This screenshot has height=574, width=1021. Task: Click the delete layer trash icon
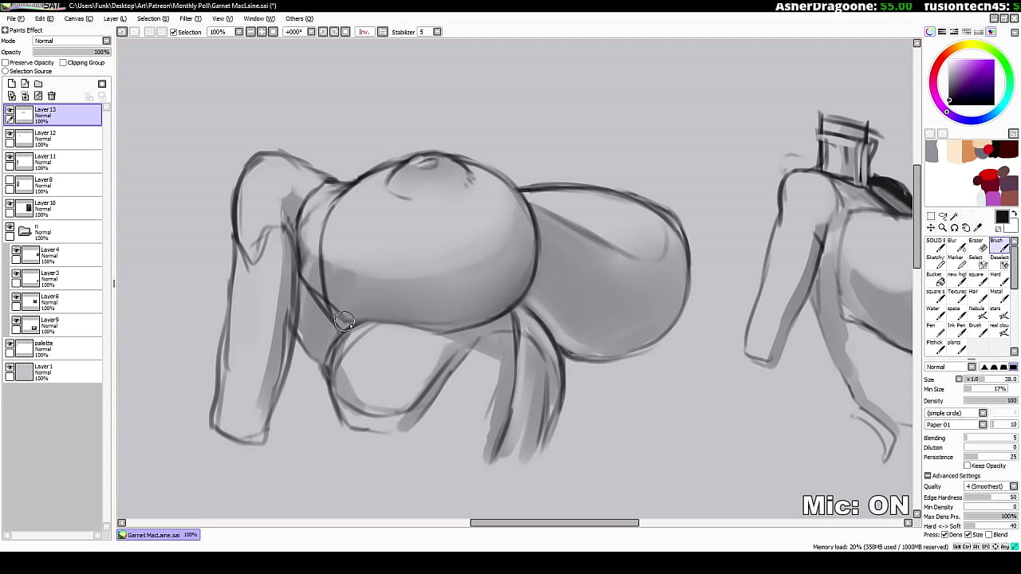tap(52, 96)
